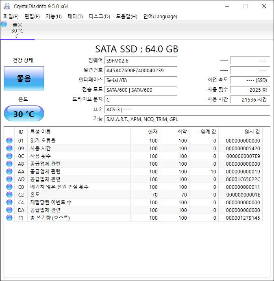Click the status orb for C2 온도
The image size is (274, 281).
9,195
